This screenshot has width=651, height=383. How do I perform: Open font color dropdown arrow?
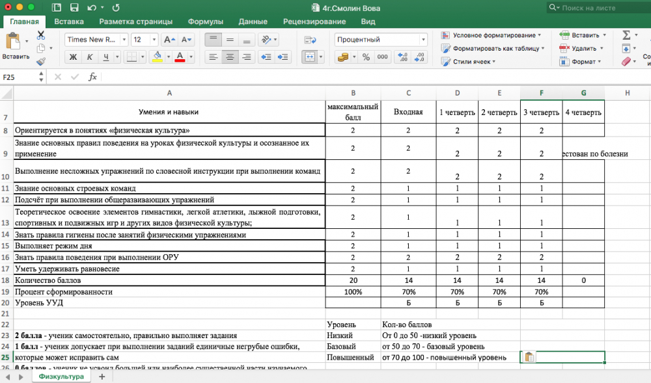point(191,57)
